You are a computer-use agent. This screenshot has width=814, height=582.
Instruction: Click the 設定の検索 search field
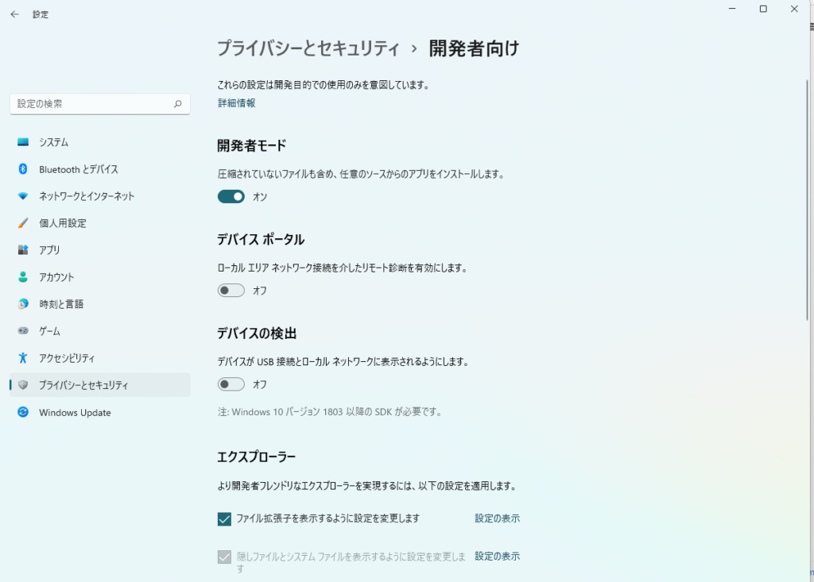91,104
